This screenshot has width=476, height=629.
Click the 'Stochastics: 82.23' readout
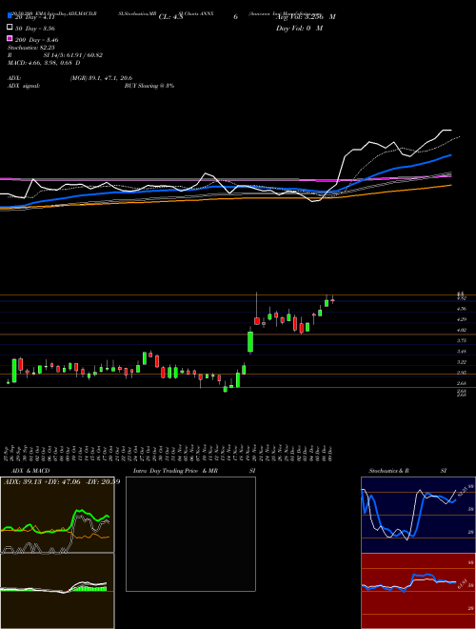31,48
